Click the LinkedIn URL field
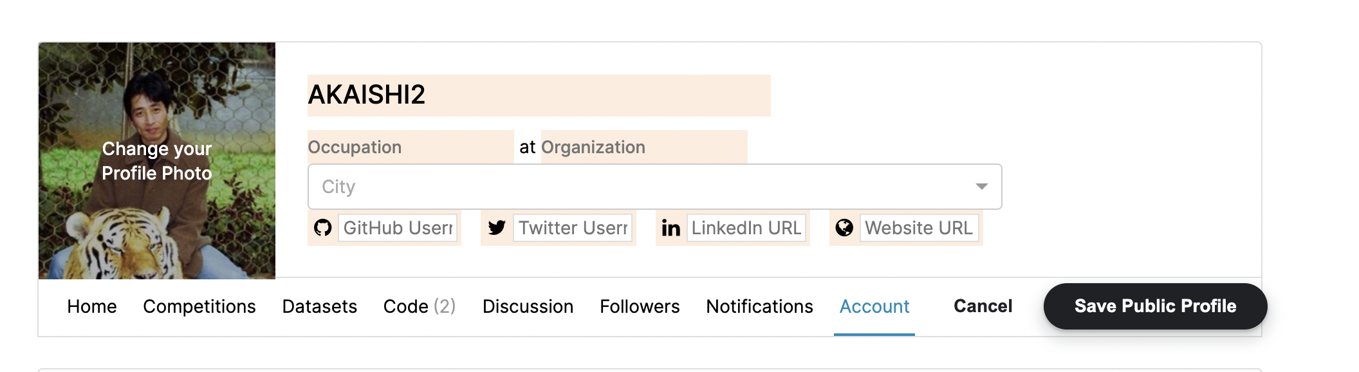 (x=746, y=228)
